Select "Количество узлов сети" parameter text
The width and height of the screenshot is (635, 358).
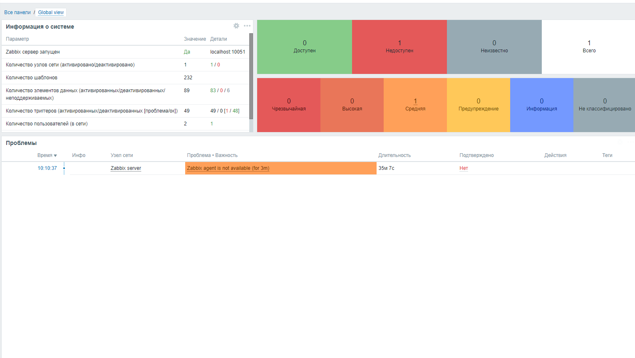pos(70,65)
